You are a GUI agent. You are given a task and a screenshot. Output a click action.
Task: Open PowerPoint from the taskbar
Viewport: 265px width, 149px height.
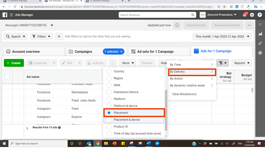[115, 144]
